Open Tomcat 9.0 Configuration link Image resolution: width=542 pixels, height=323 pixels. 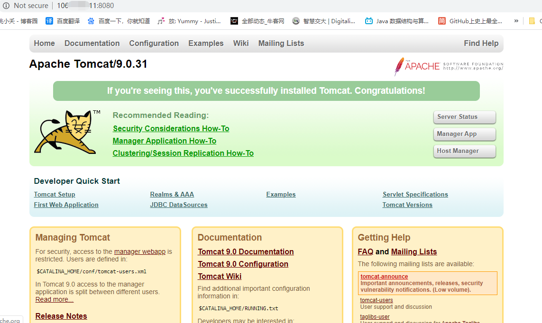pos(243,264)
